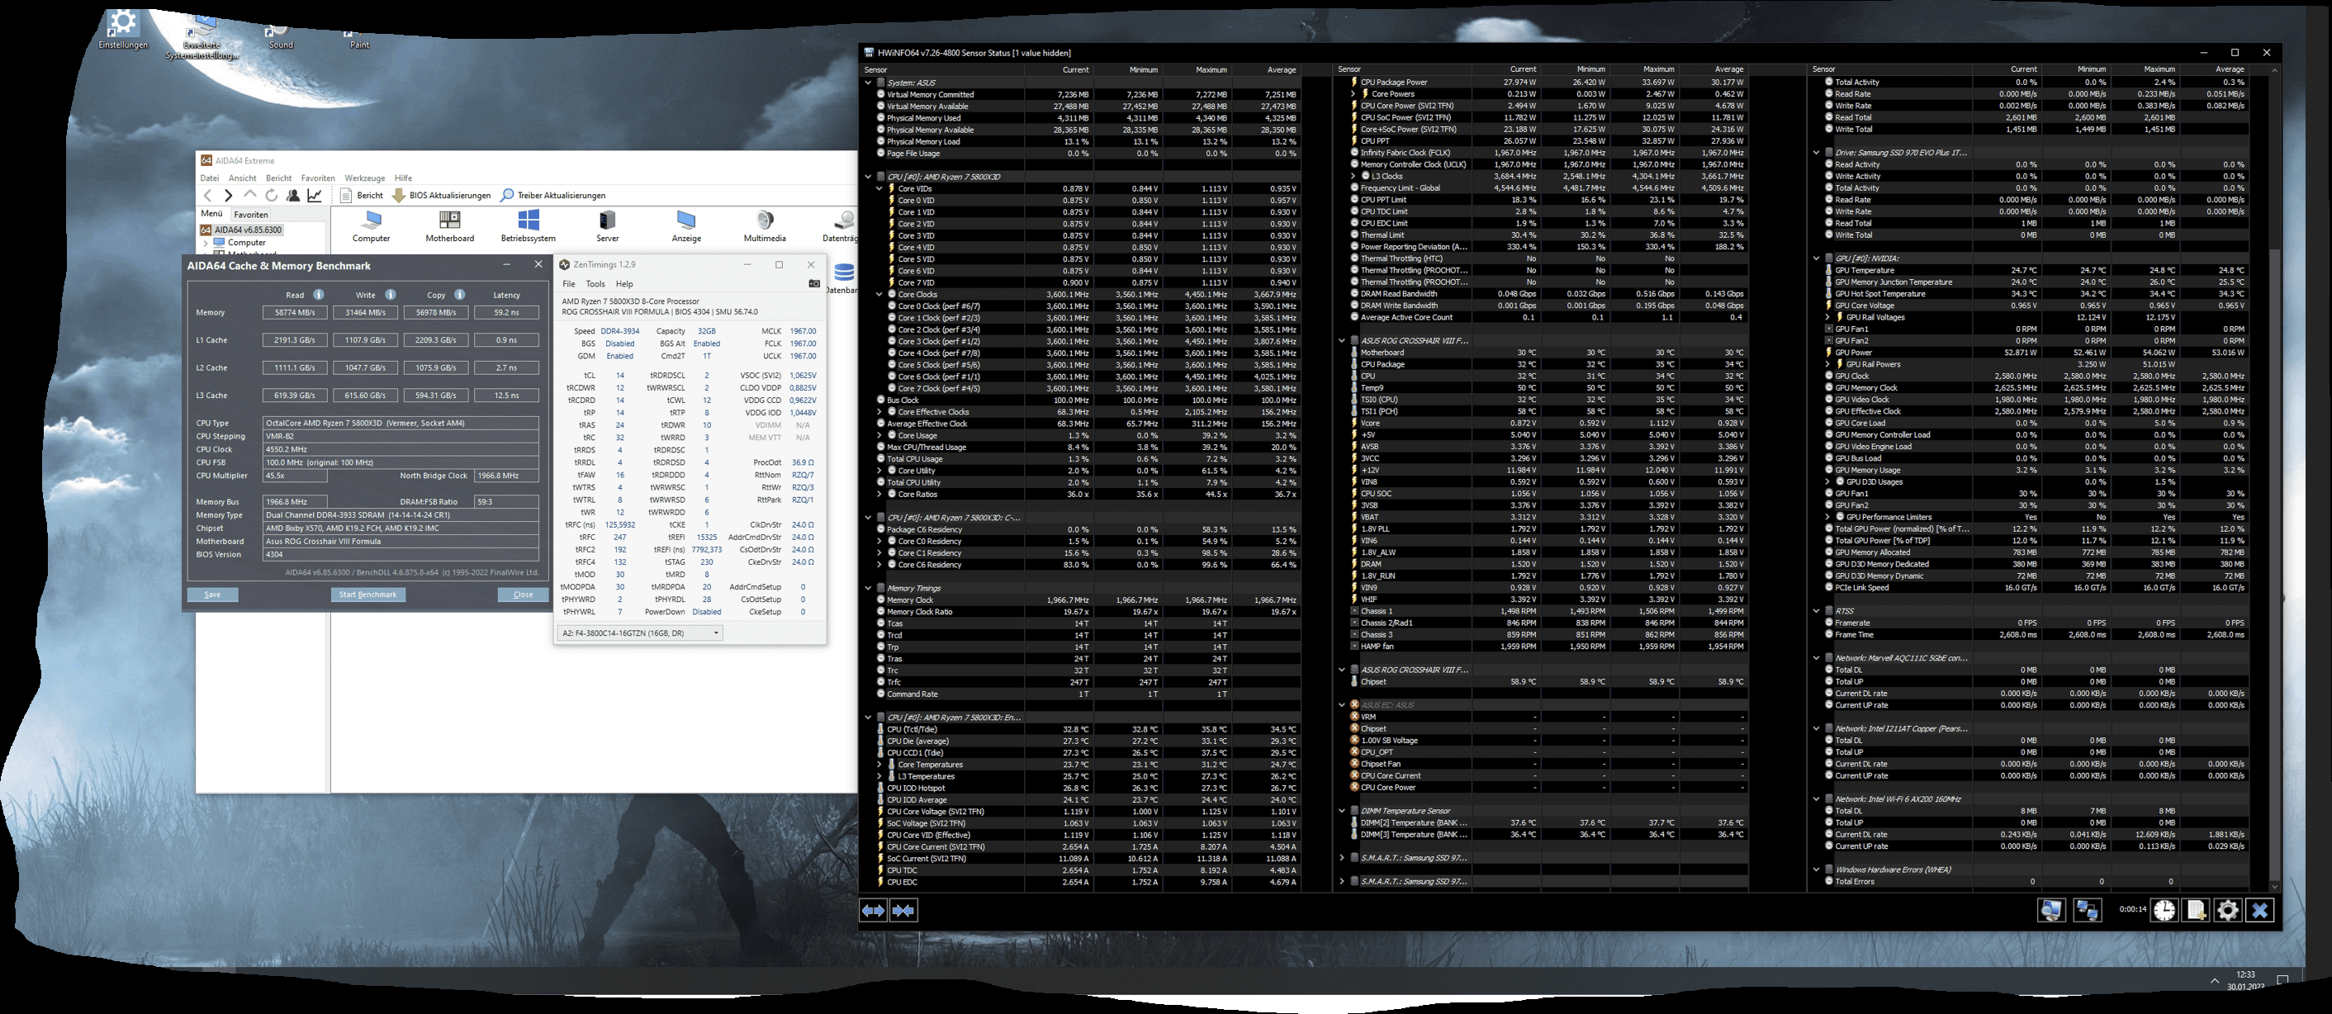Open Multimedia category icon in AIDA64
This screenshot has height=1014, width=2332.
click(765, 226)
